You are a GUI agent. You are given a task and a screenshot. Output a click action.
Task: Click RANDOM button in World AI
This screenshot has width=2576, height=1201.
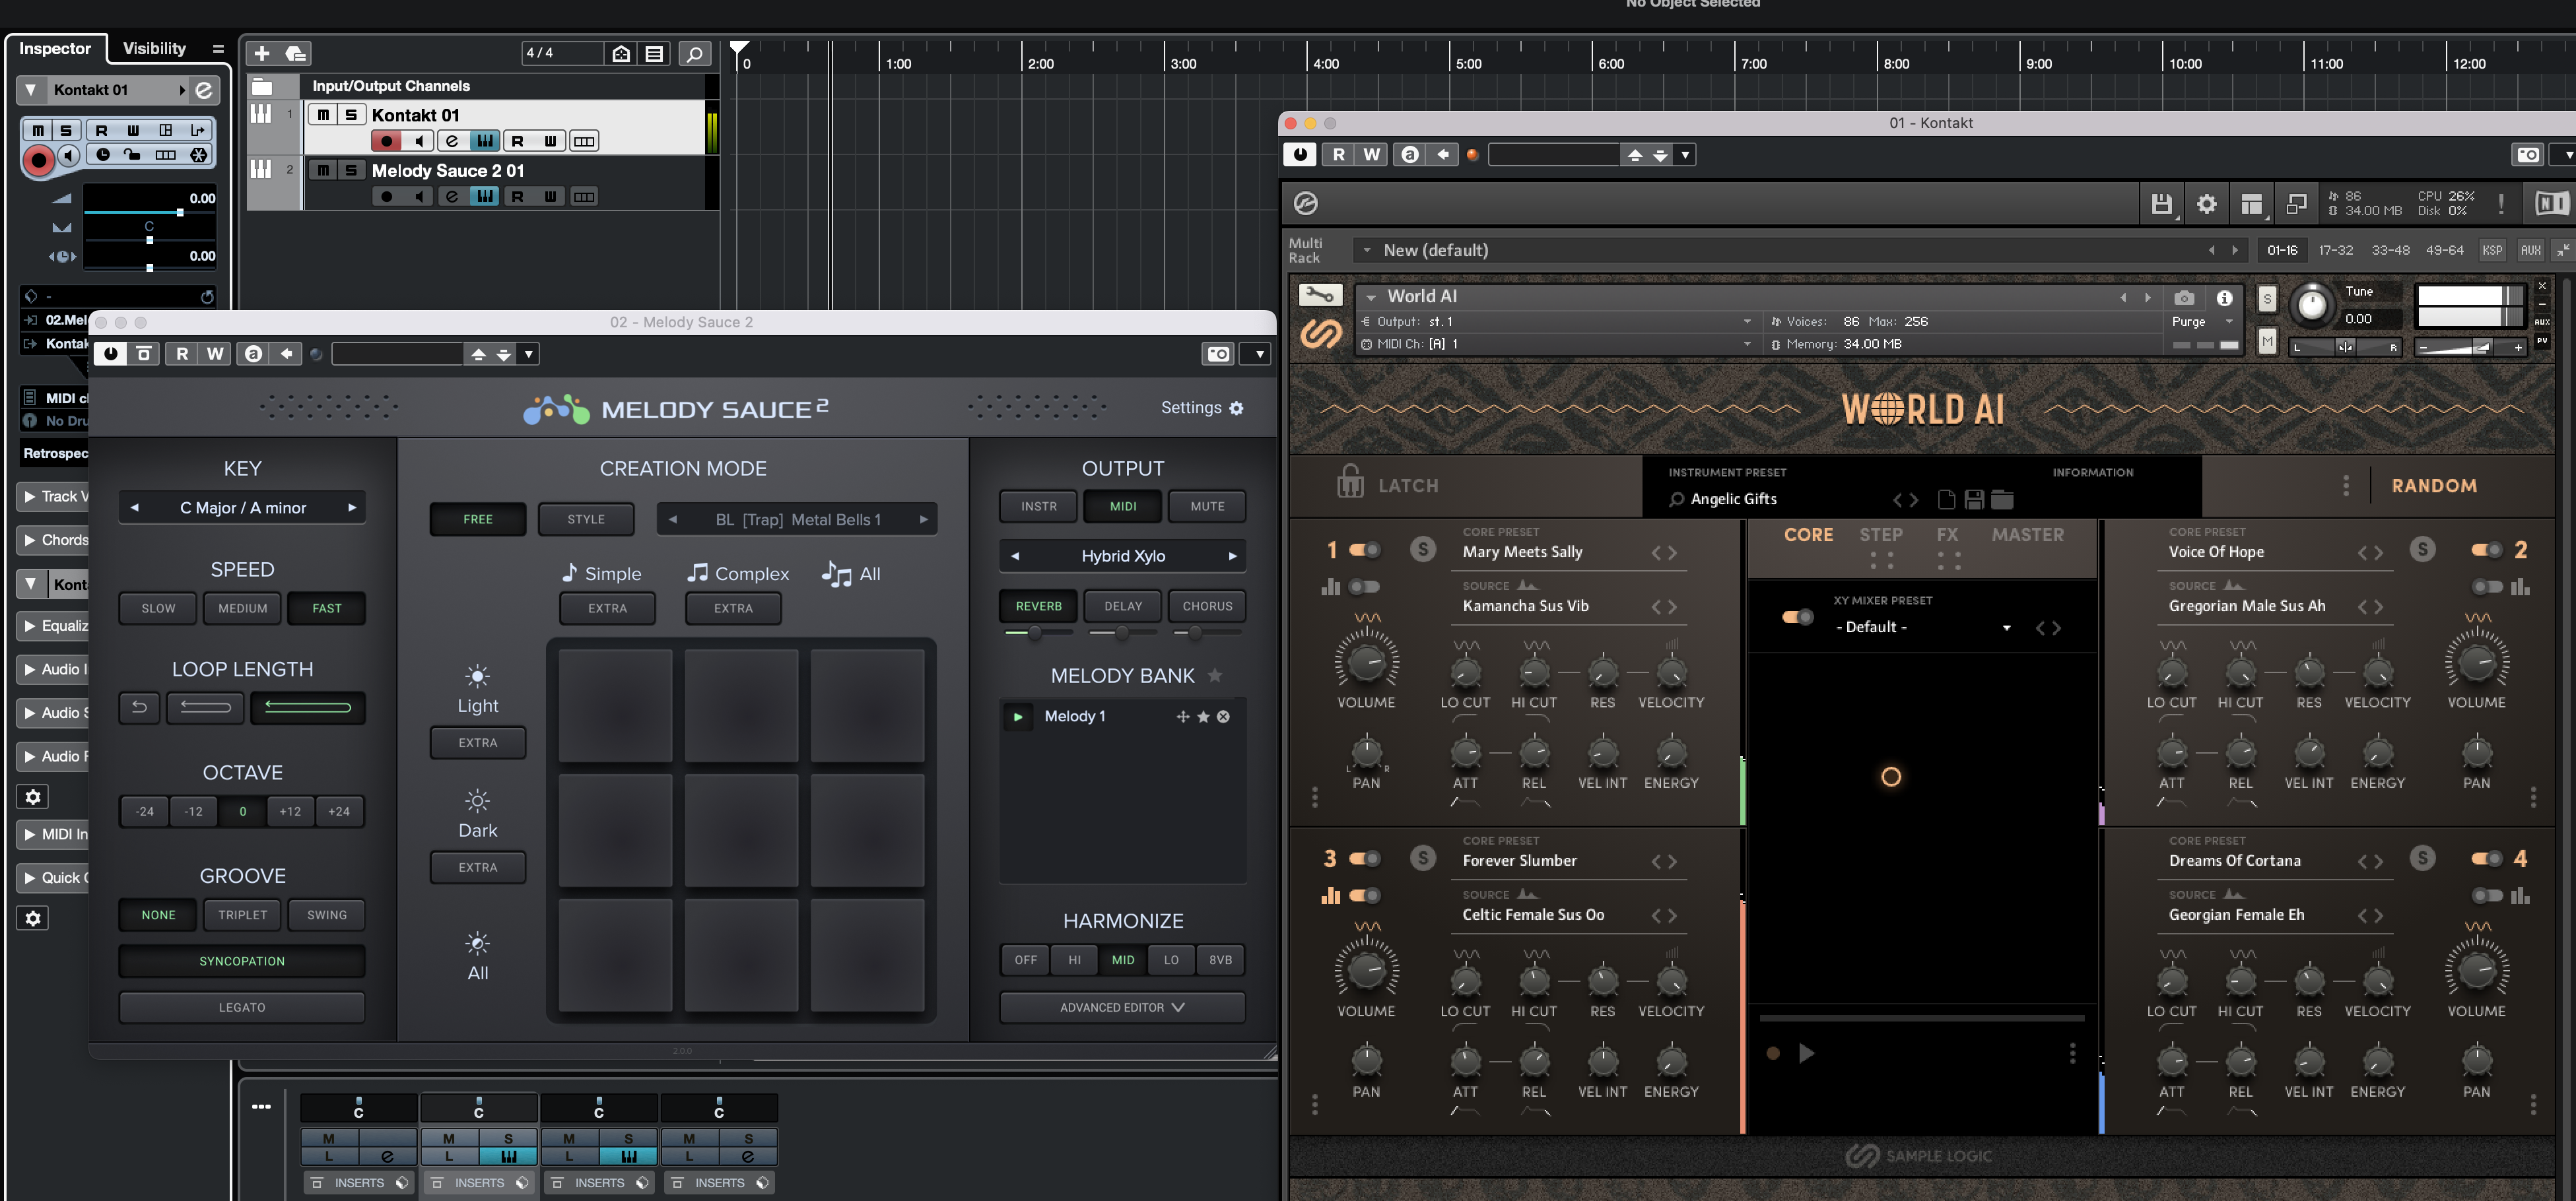tap(2434, 486)
